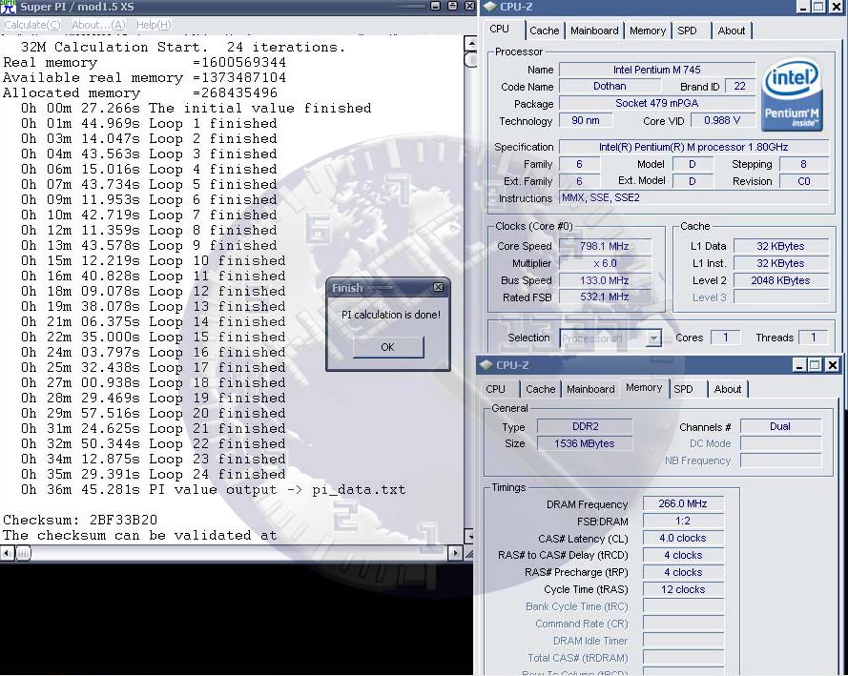Click memory Size value '1536 MBytes'
848x676 pixels.
[585, 443]
